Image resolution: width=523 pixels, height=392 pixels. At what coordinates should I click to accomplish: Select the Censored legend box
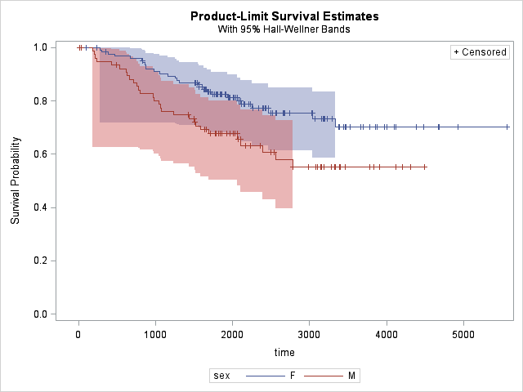click(x=481, y=52)
